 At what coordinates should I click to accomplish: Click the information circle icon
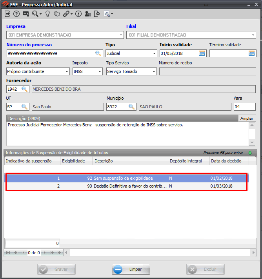[78, 14]
